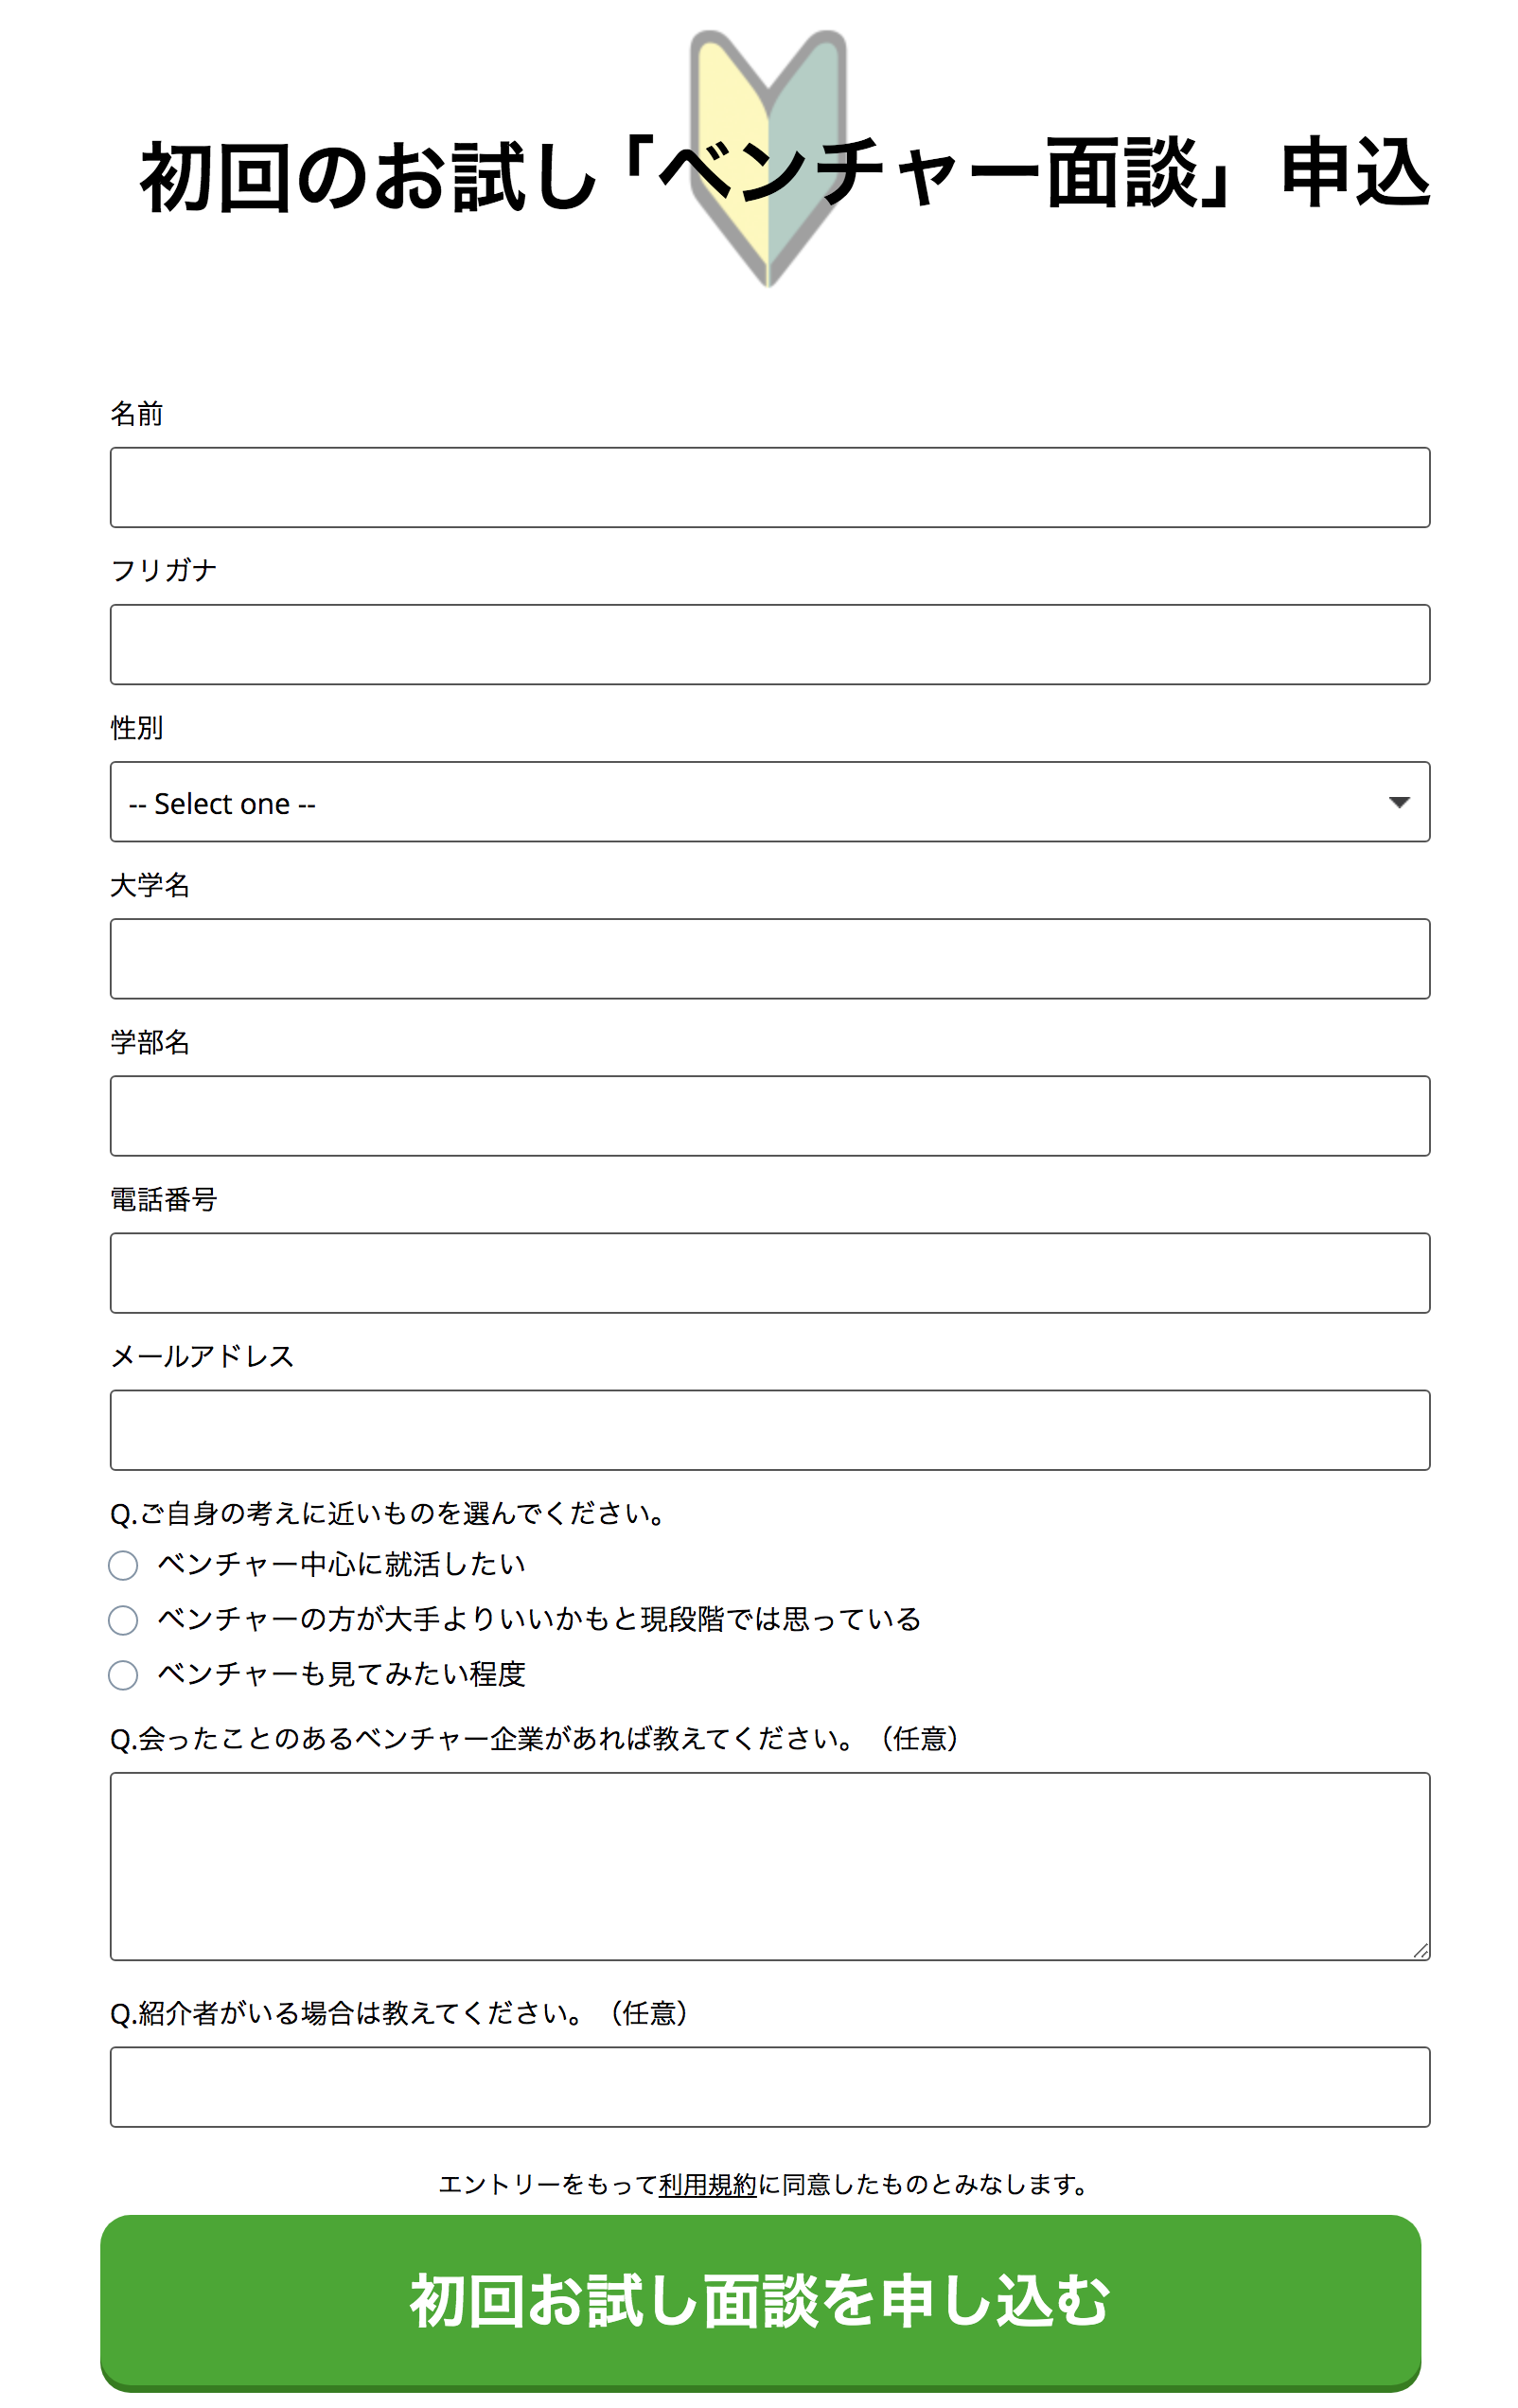Select ベンチャー中心に就活したい radio option

pyautogui.click(x=123, y=1565)
